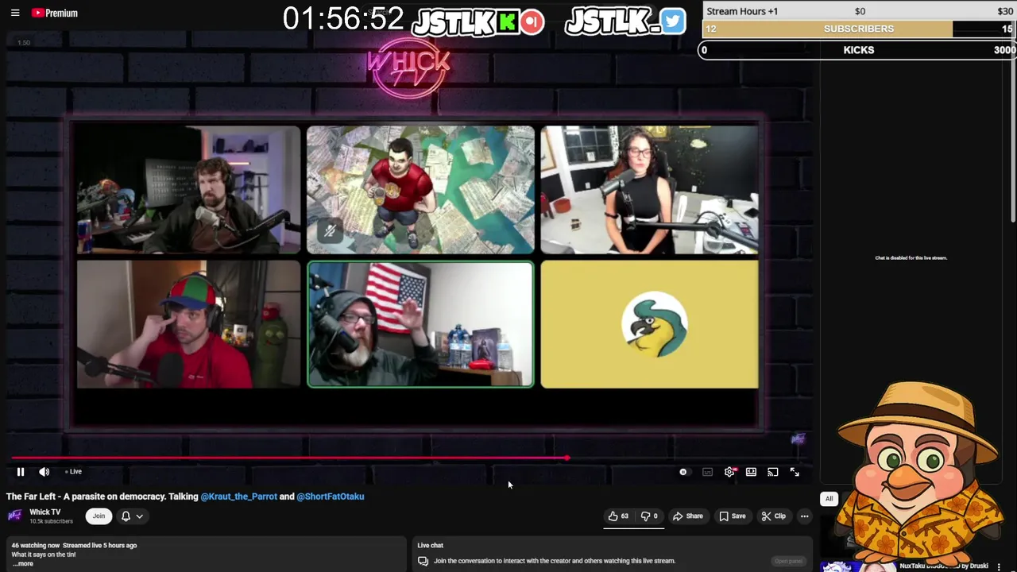Viewport: 1017px width, 572px height.
Task: Save the video to a playlist
Action: click(x=733, y=516)
